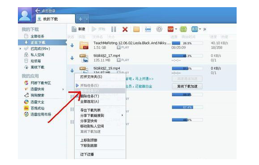Click the green toolbar icon
Viewport: 259px width, 165px height.
click(183, 29)
